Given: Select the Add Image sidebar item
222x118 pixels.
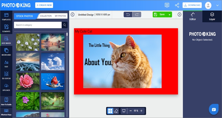Looking at the screenshot, I should [x=6, y=40].
